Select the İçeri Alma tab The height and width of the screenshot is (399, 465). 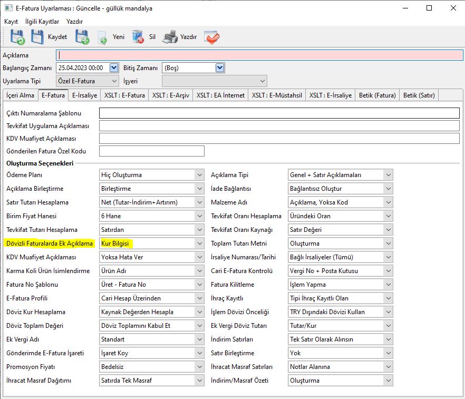21,95
